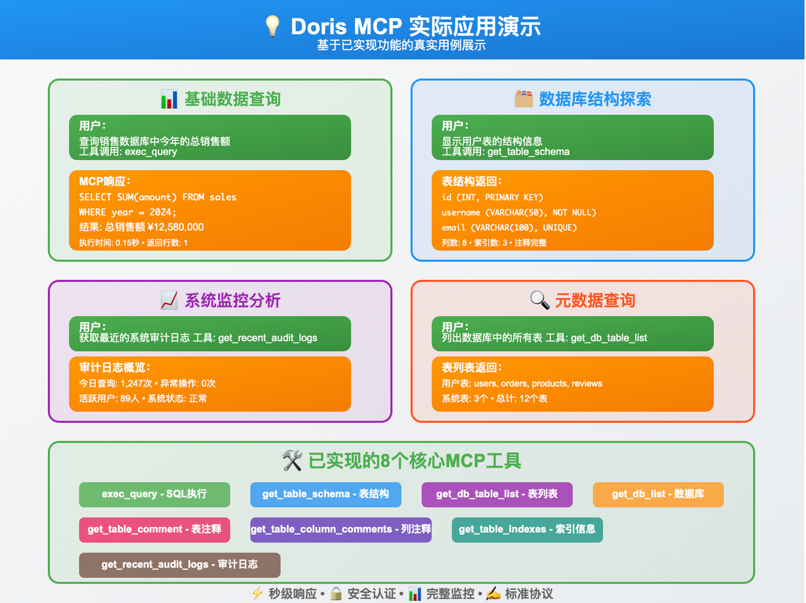Select the get_table_schema - 表结构 badge
806x603 pixels.
(326, 495)
